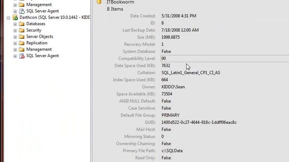Expand SQL Server Agent node under Darthcon
Image resolution: width=289 pixels, height=162 pixels.
coord(15,56)
